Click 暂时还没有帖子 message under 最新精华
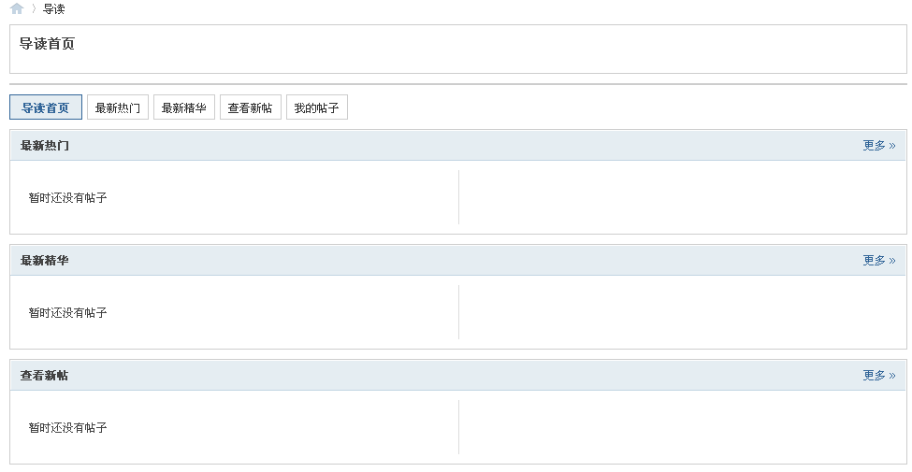 [68, 313]
